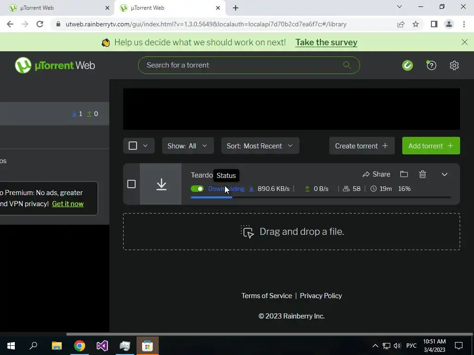Image resolution: width=474 pixels, height=355 pixels.
Task: Click the horizontal page scrollbar
Action: [x=269, y=334]
